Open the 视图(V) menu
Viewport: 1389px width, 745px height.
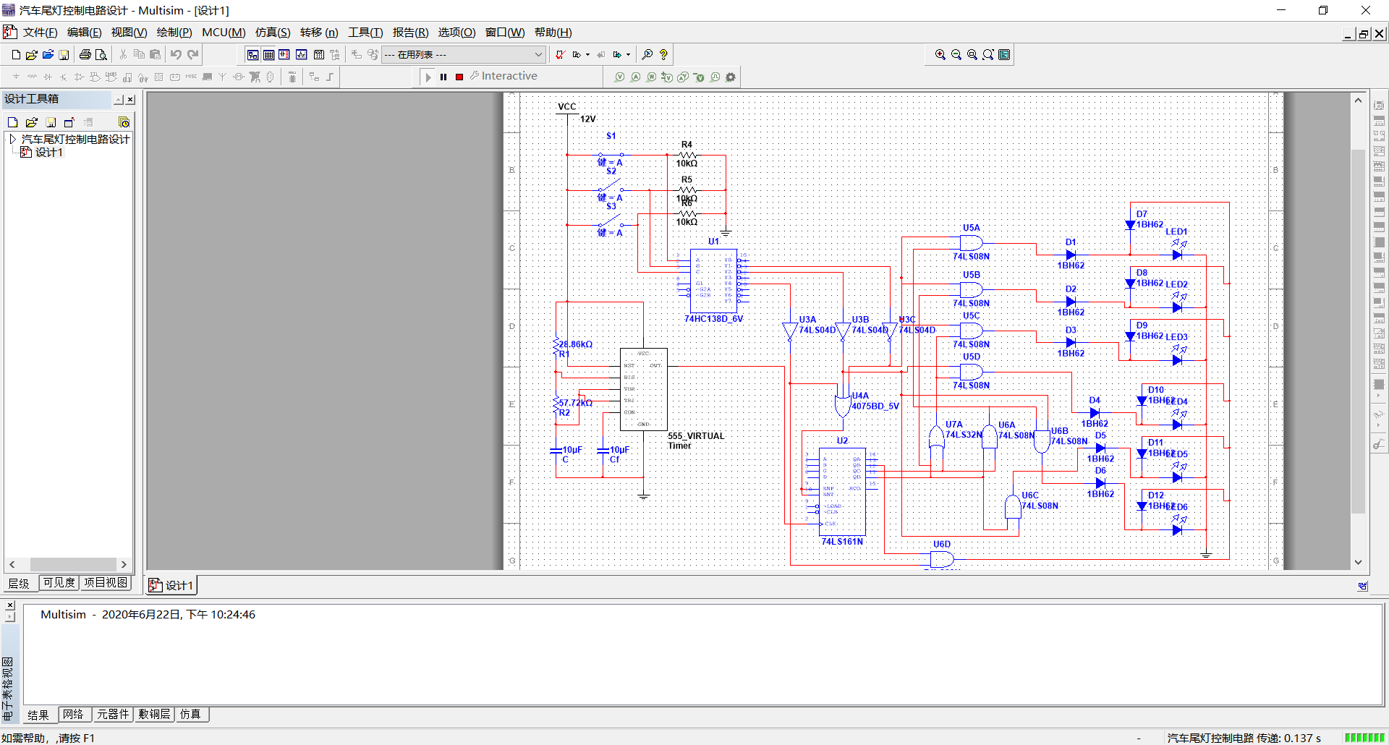129,33
